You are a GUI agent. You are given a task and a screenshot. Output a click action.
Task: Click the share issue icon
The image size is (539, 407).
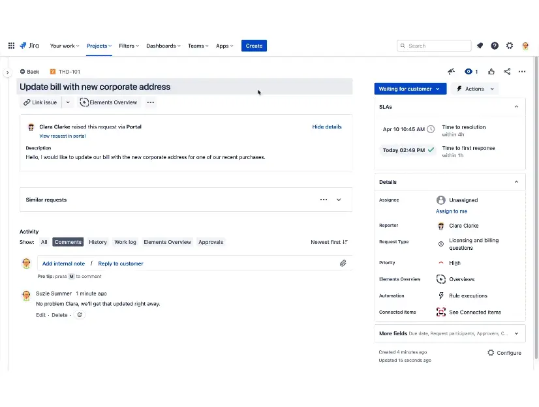point(507,72)
